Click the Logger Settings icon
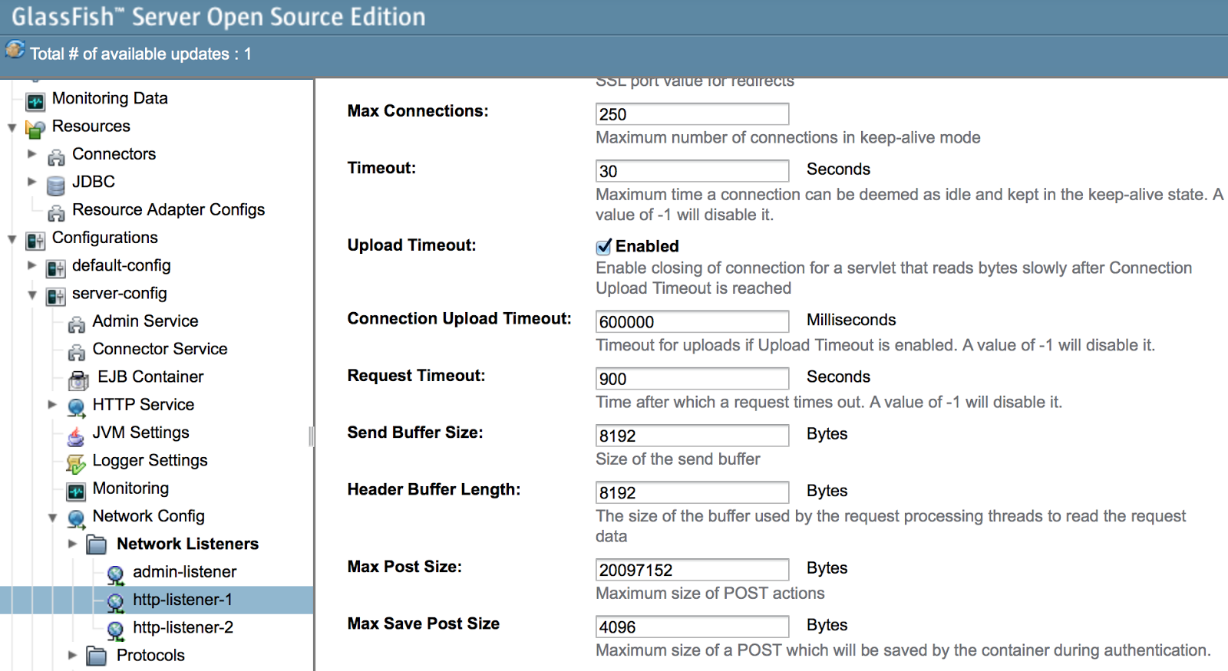The height and width of the screenshot is (671, 1228). pyautogui.click(x=76, y=463)
